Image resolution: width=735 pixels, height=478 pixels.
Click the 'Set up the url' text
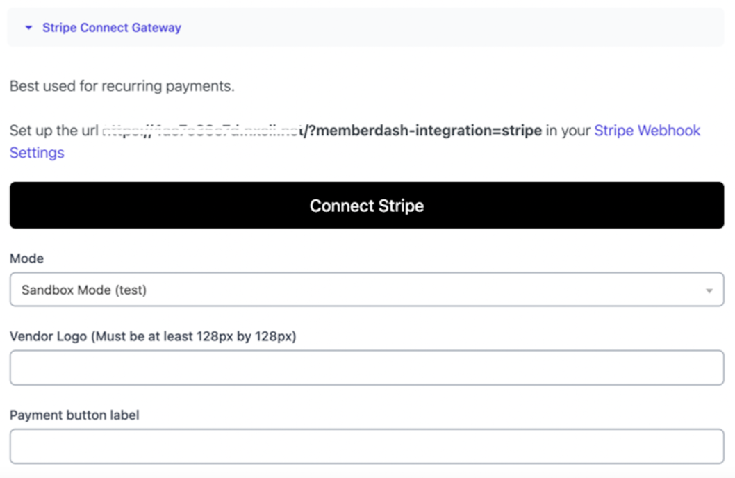[x=53, y=131]
